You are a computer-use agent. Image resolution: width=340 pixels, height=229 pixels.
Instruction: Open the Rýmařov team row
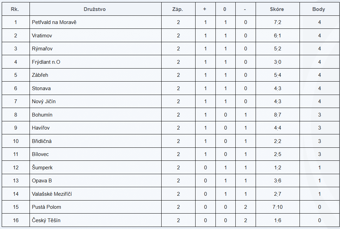click(42, 49)
